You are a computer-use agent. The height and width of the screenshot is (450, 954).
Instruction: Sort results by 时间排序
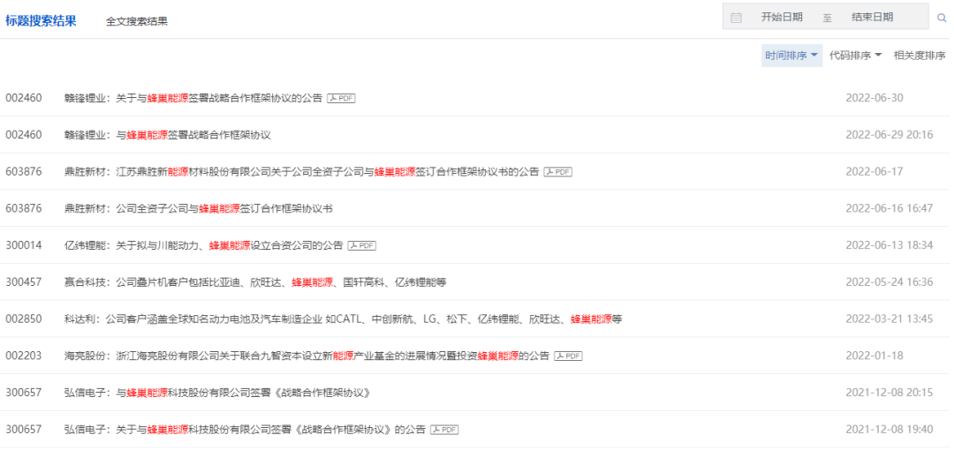791,56
